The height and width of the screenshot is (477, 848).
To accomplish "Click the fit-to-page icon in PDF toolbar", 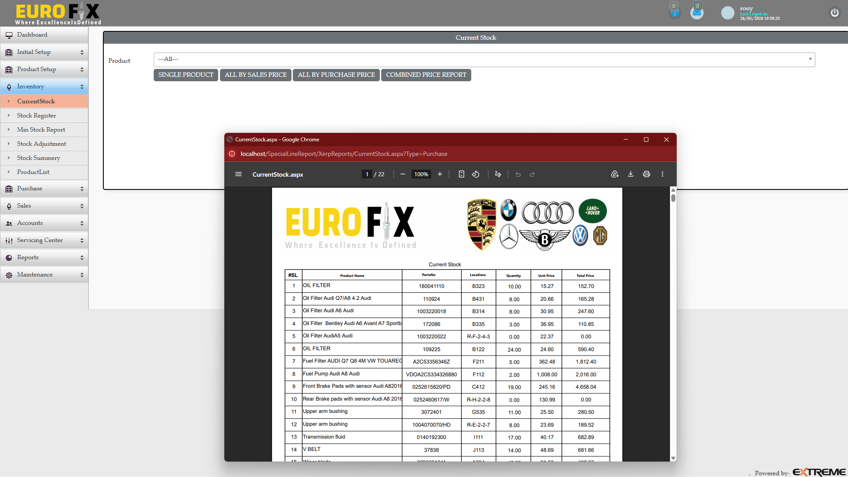I will [x=461, y=174].
